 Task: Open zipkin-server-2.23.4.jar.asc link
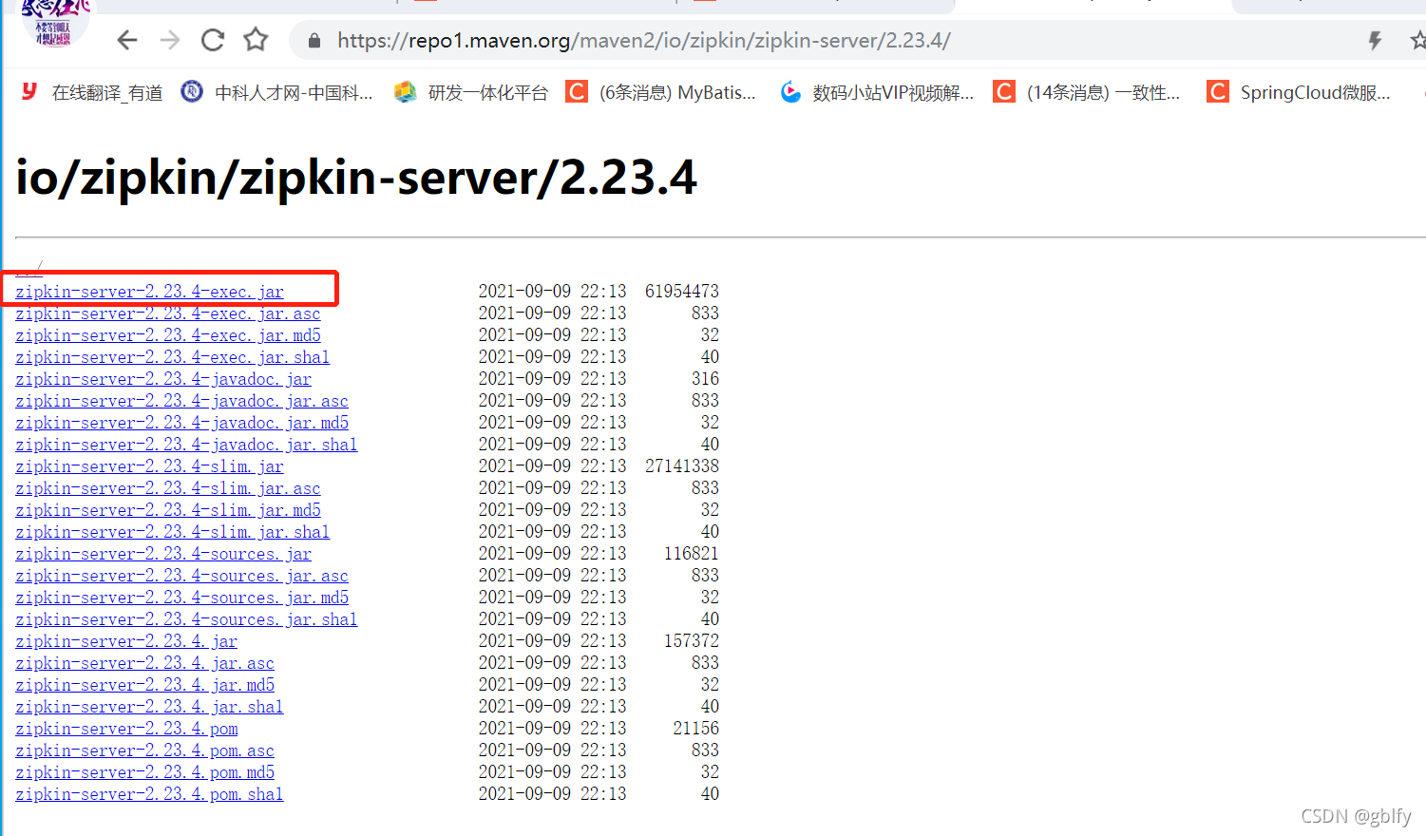coord(144,663)
